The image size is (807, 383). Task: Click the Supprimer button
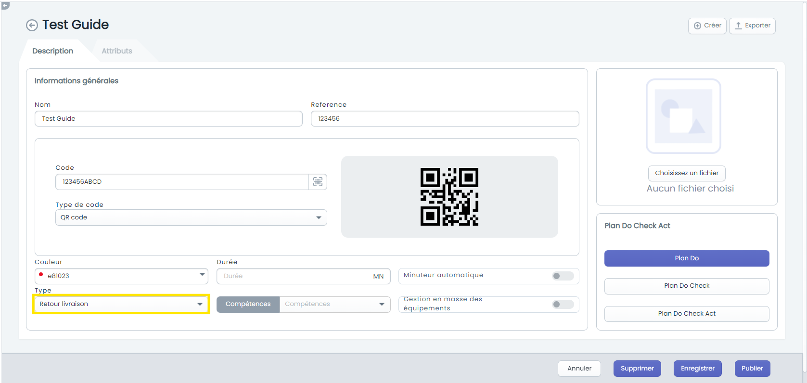click(x=637, y=369)
